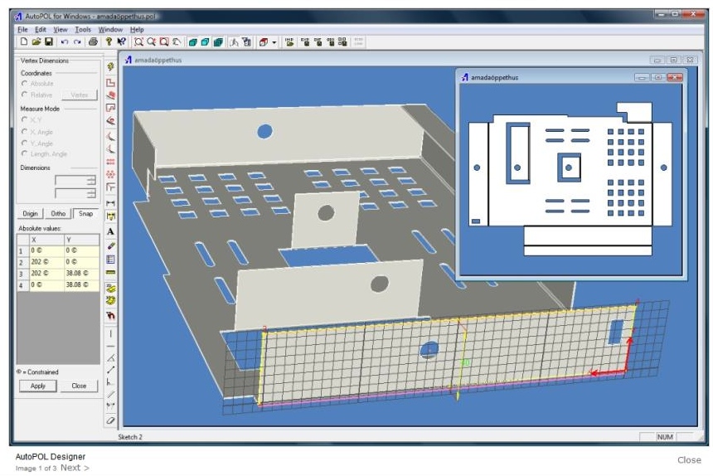Viewport: 713px width, 476px height.
Task: Select the Absolute coordinates radio button
Action: point(24,84)
